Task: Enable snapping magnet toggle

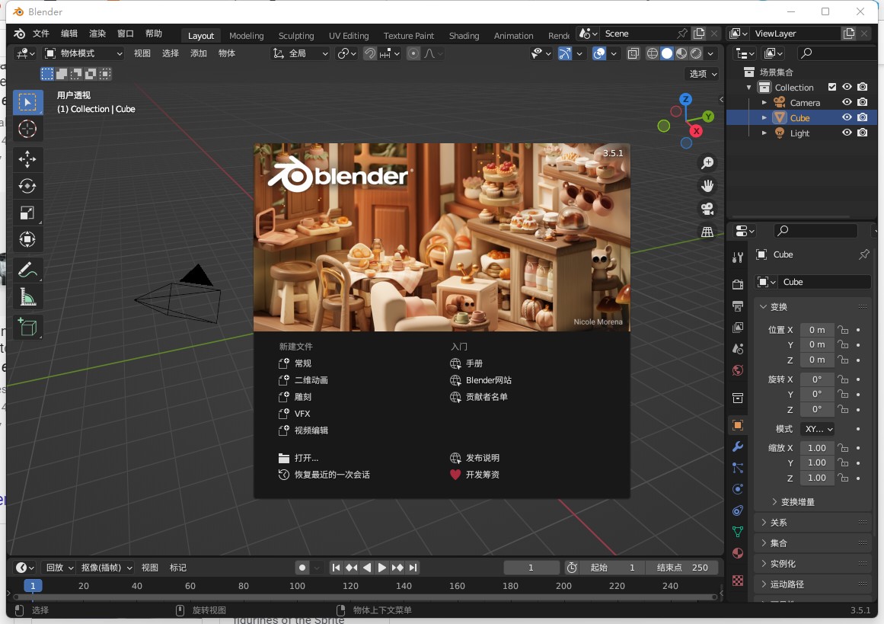Action: (370, 53)
